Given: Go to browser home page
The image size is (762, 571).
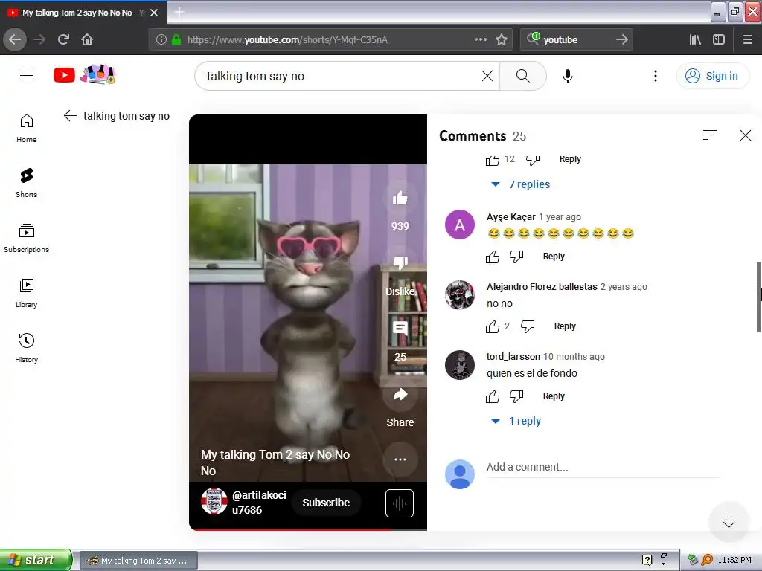Looking at the screenshot, I should (x=87, y=39).
